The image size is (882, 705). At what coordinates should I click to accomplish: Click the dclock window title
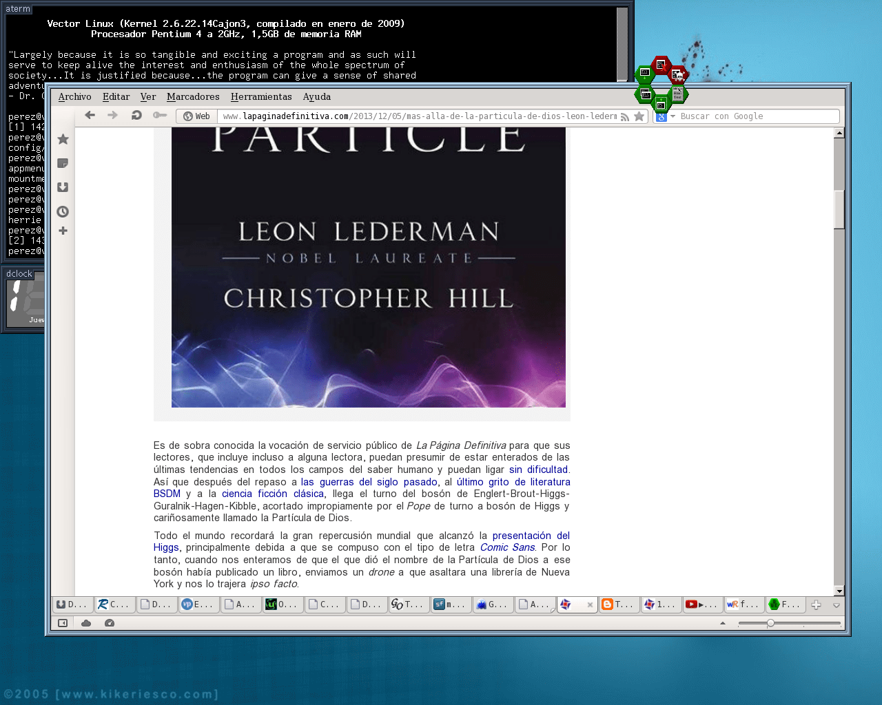19,274
